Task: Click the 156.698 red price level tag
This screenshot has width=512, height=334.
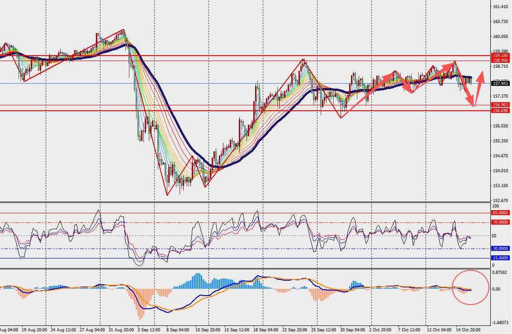Action: point(500,111)
